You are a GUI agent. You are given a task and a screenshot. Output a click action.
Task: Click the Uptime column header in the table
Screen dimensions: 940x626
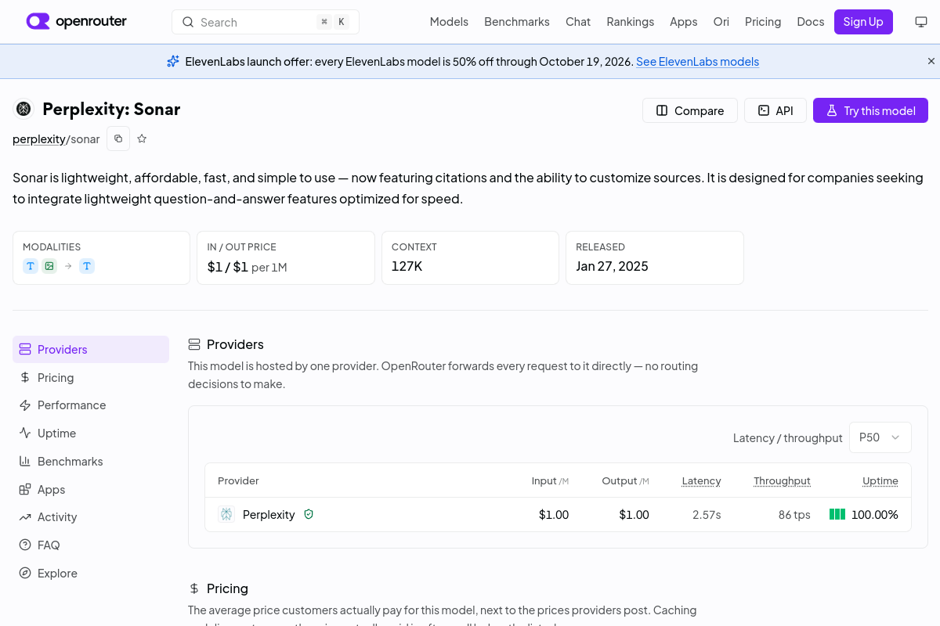[880, 481]
